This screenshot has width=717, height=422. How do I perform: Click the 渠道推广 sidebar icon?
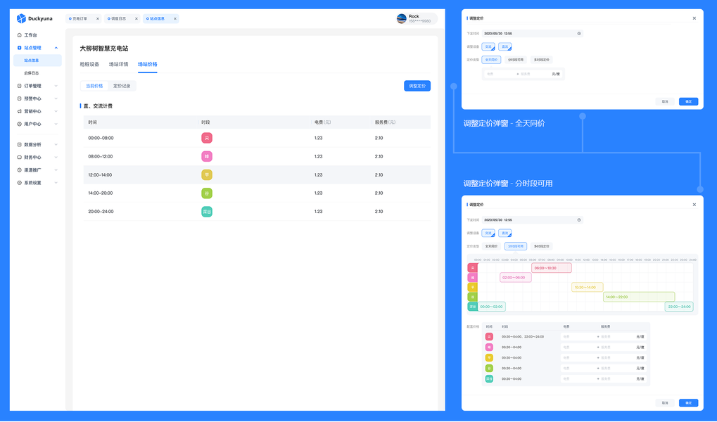tap(19, 170)
